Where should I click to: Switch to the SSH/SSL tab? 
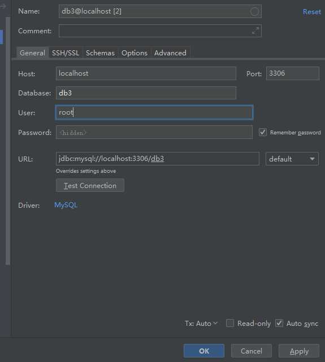pos(66,53)
